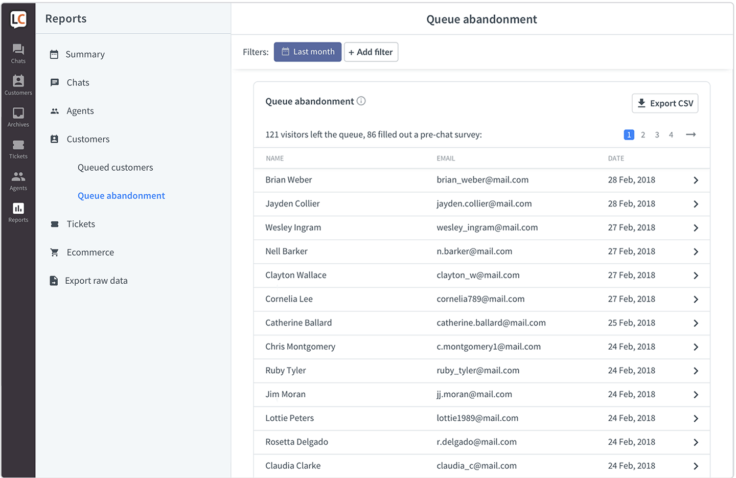736x478 pixels.
Task: Open the info tooltip beside Queue abandonment
Action: (361, 101)
